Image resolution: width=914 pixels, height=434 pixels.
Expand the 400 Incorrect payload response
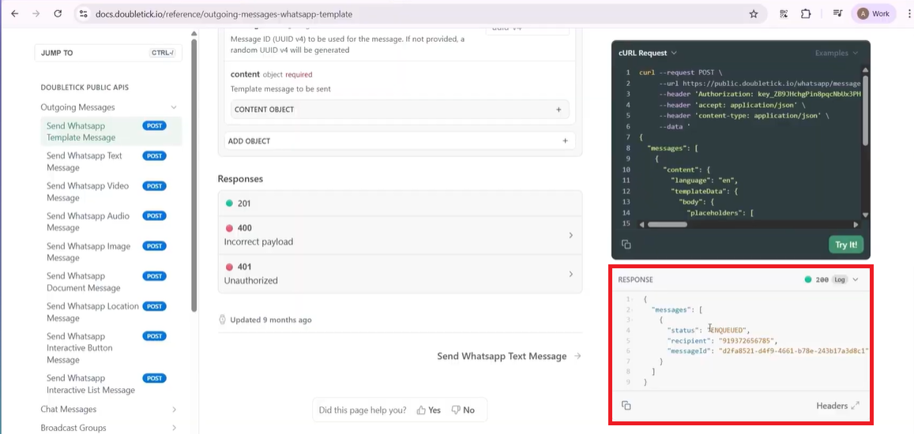[x=570, y=235]
